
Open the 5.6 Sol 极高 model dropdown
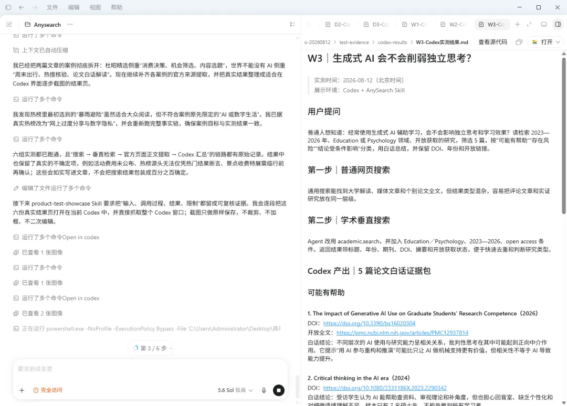(x=235, y=390)
